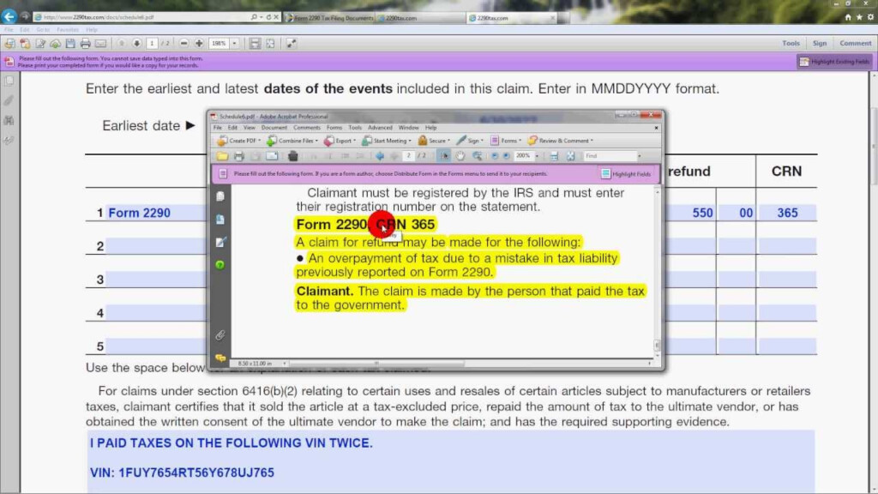Close the active 2290tax.com tab
Image resolution: width=878 pixels, height=494 pixels.
[x=553, y=18]
